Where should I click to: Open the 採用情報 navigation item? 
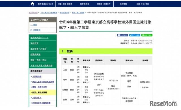click(123, 4)
